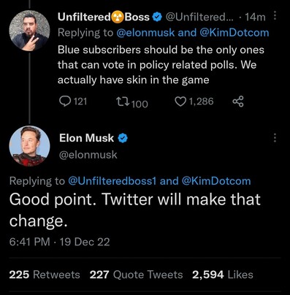Open Unfiltered Boss profile picture

point(29,31)
